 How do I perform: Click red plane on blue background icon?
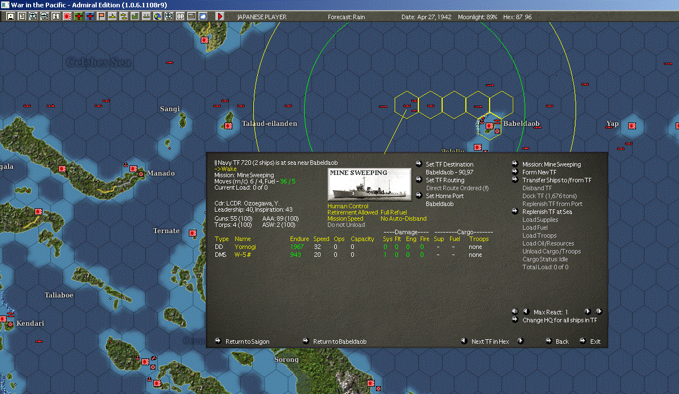pyautogui.click(x=89, y=16)
